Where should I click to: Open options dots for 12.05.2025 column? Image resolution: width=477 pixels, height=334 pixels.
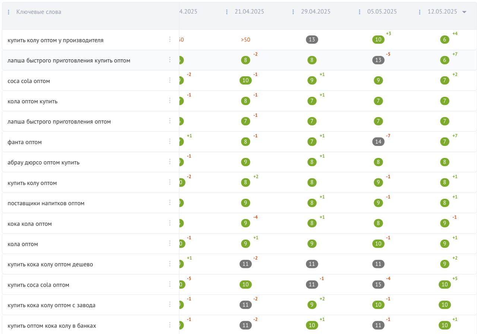tap(420, 12)
